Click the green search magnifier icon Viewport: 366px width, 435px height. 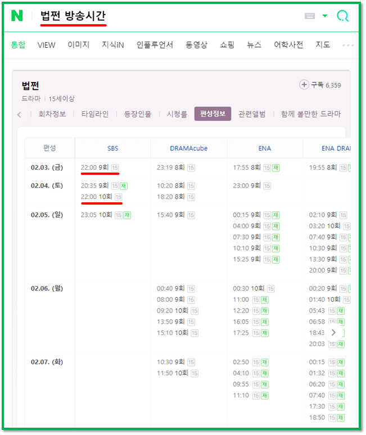[x=343, y=16]
